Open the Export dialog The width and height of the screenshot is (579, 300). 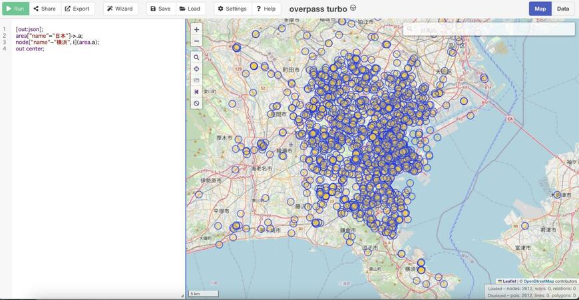click(x=77, y=9)
